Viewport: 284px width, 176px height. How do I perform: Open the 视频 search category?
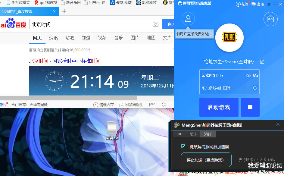pyautogui.click(x=102, y=38)
